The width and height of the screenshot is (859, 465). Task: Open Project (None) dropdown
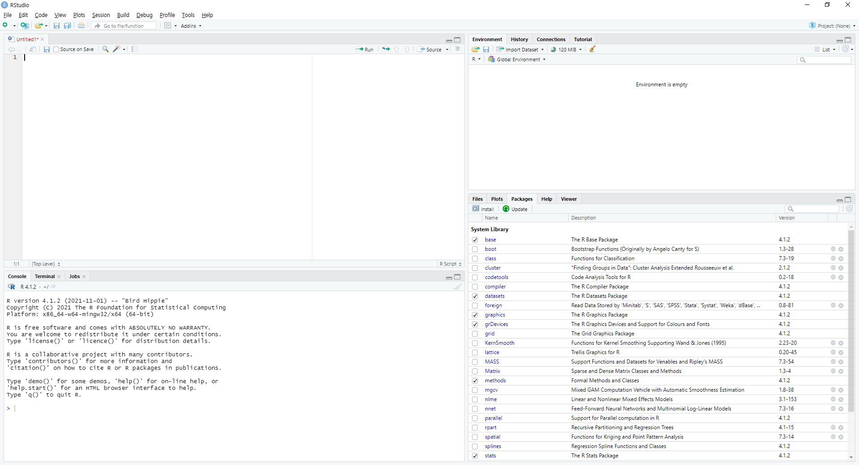point(832,26)
